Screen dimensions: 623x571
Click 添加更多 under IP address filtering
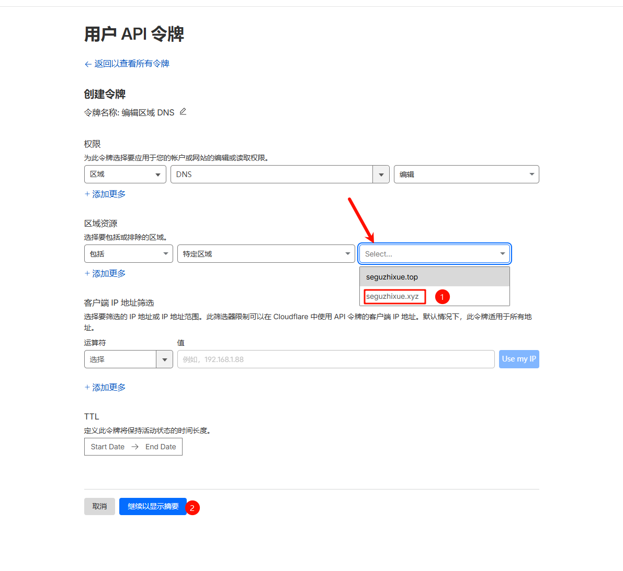click(x=105, y=388)
